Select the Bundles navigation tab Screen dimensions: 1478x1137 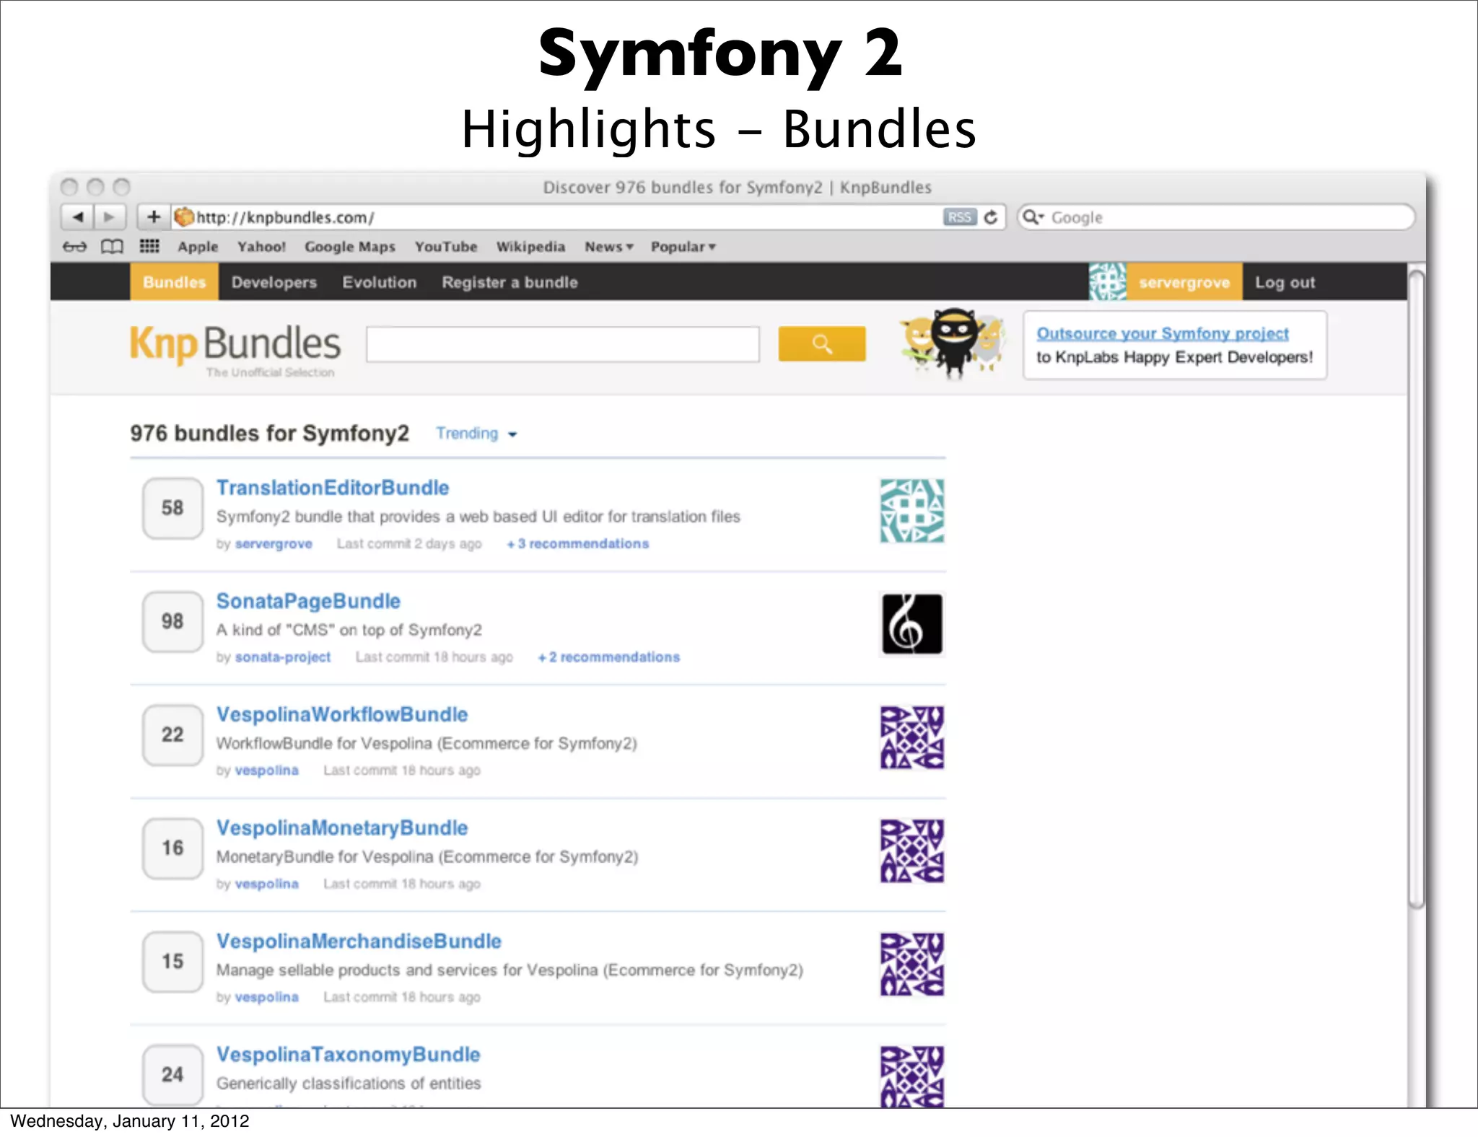click(175, 282)
